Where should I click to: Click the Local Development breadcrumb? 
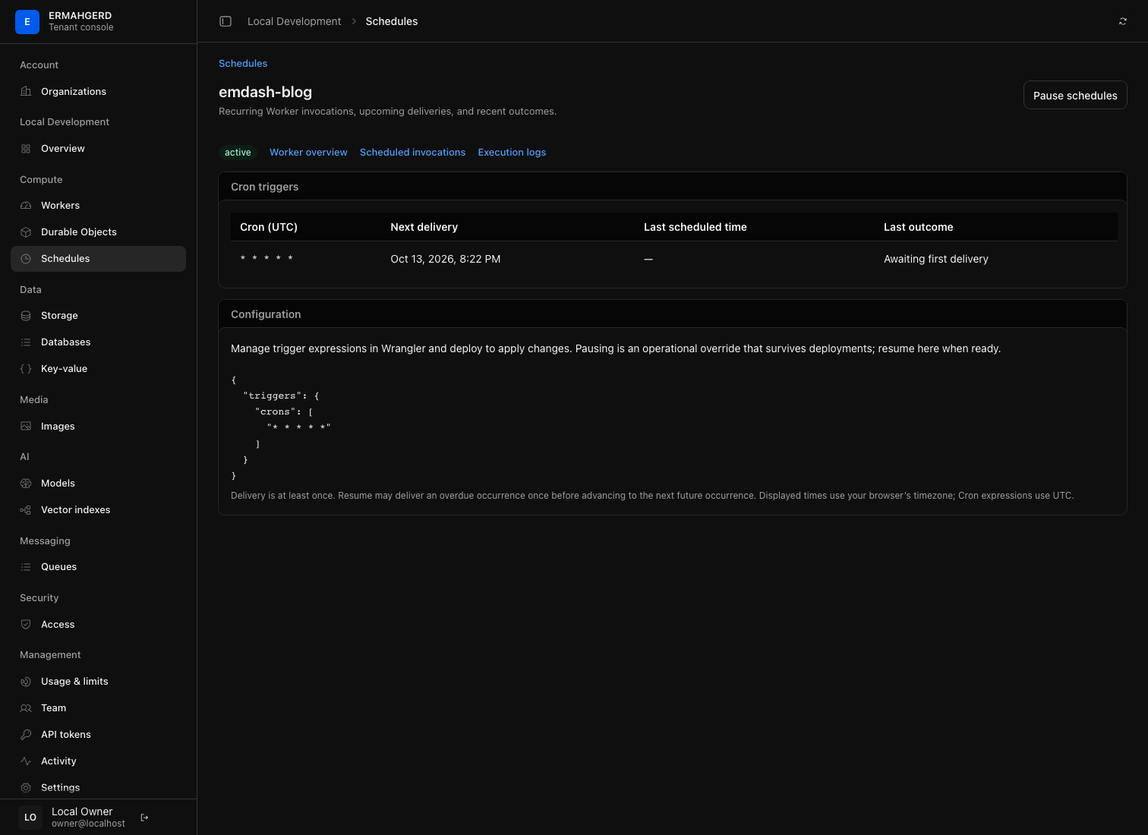(295, 21)
